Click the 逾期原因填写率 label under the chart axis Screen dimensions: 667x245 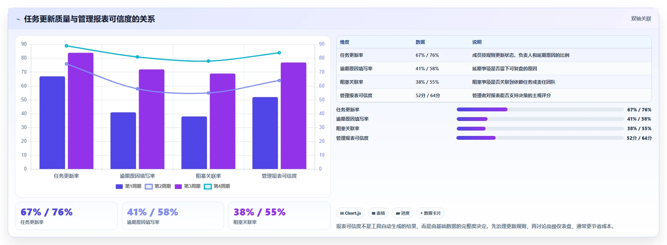point(137,176)
